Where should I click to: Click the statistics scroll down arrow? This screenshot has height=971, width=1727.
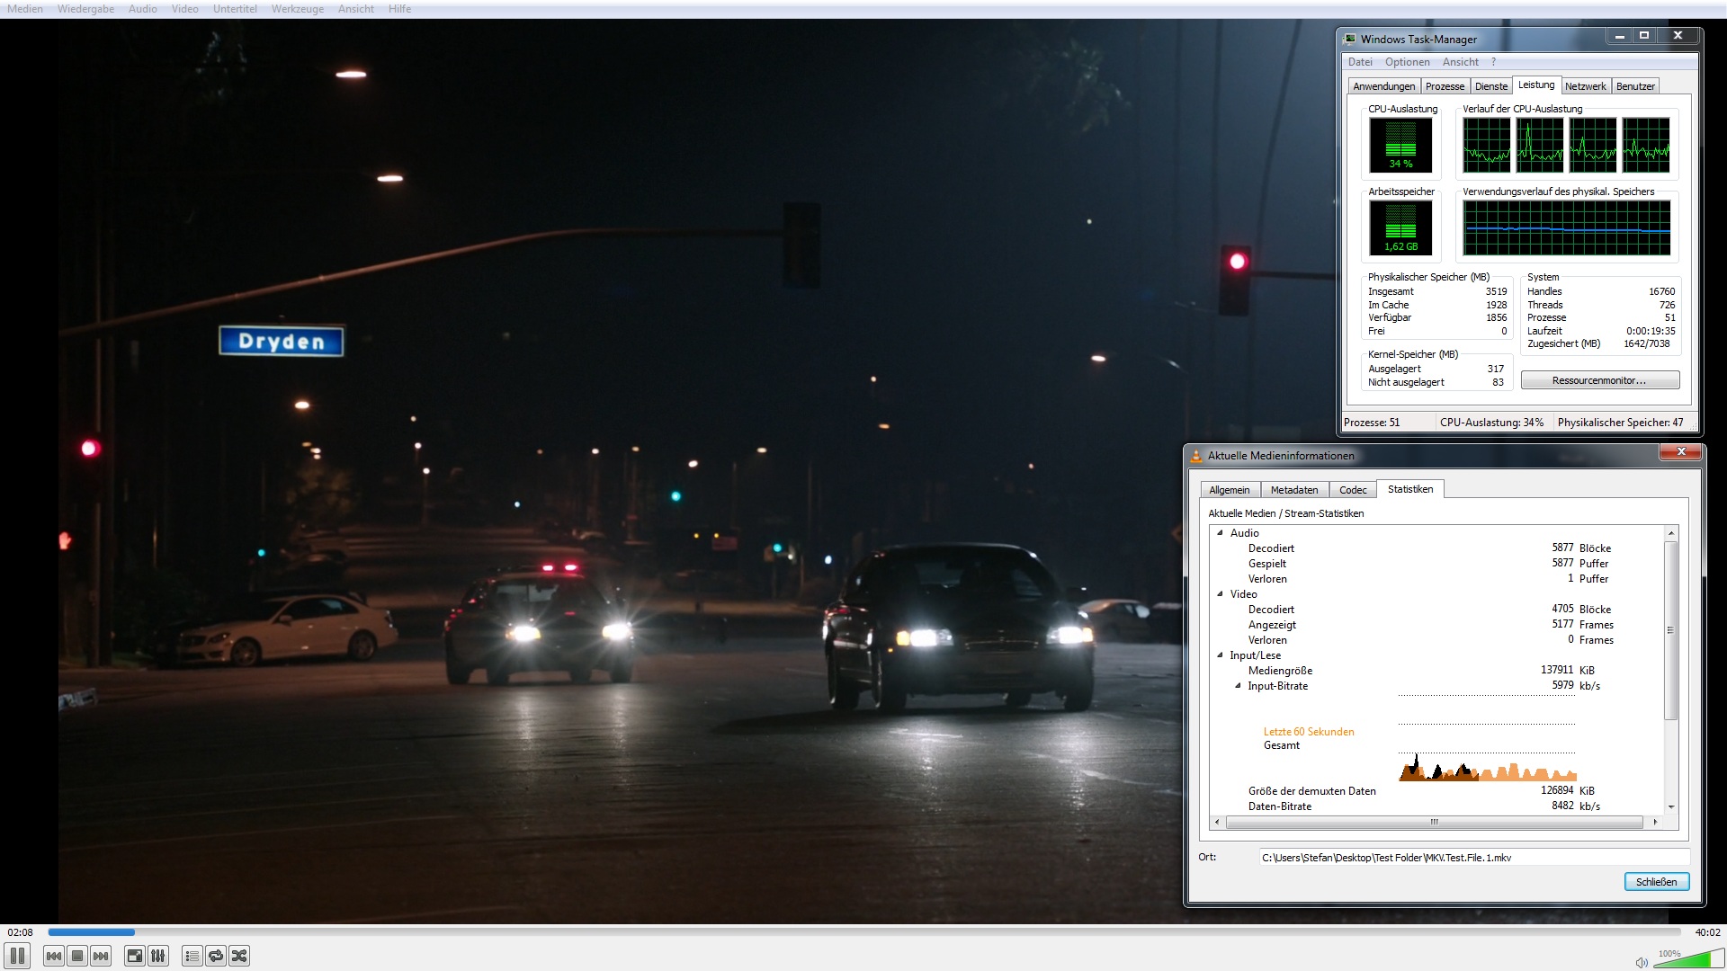coord(1670,806)
